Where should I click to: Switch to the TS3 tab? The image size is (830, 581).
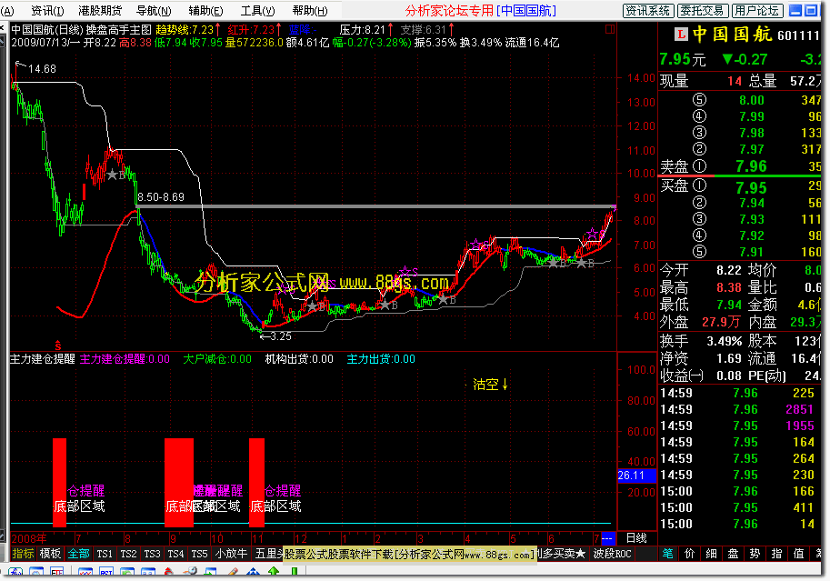point(152,554)
